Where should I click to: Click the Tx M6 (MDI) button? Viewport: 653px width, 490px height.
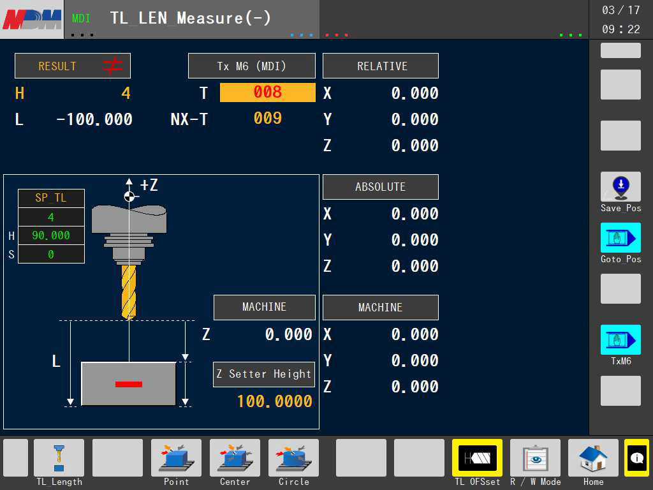[251, 66]
